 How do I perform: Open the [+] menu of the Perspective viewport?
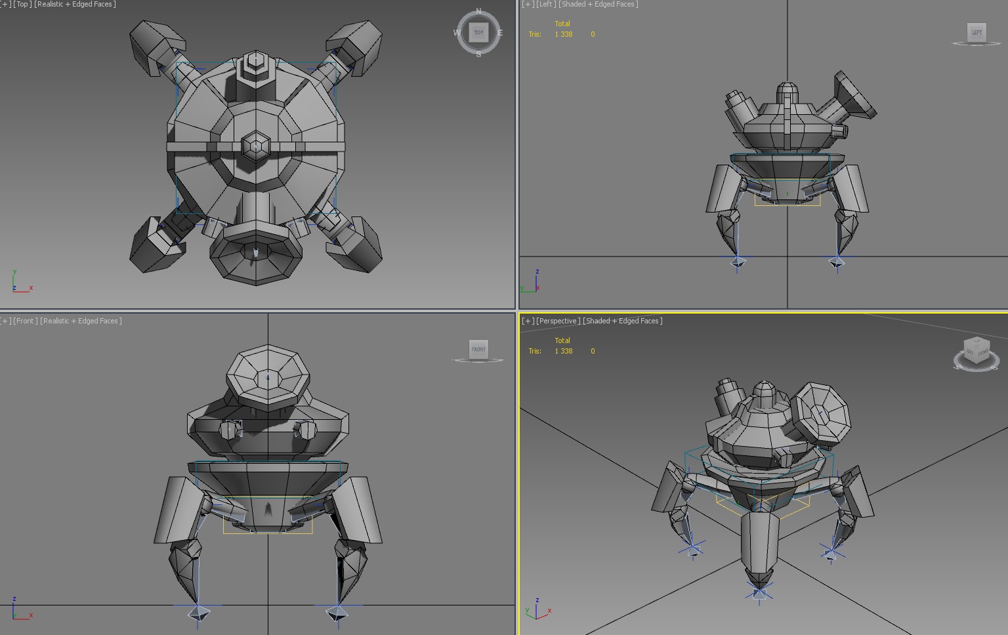[528, 321]
